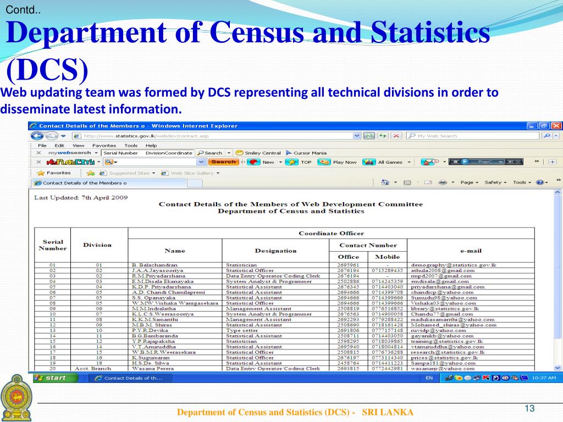
Task: Refresh the page with the green arrows icon
Action: coord(383,136)
